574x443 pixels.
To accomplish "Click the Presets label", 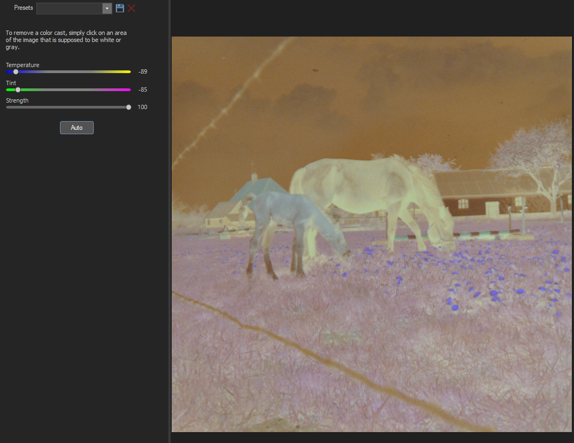I will coord(23,8).
